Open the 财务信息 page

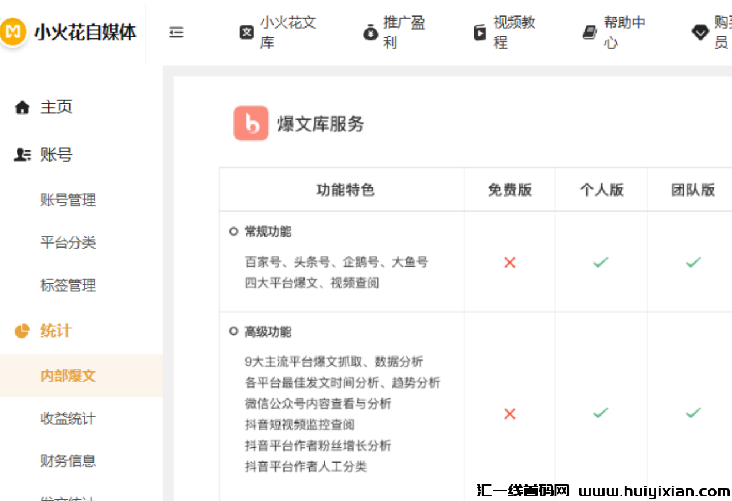[68, 461]
